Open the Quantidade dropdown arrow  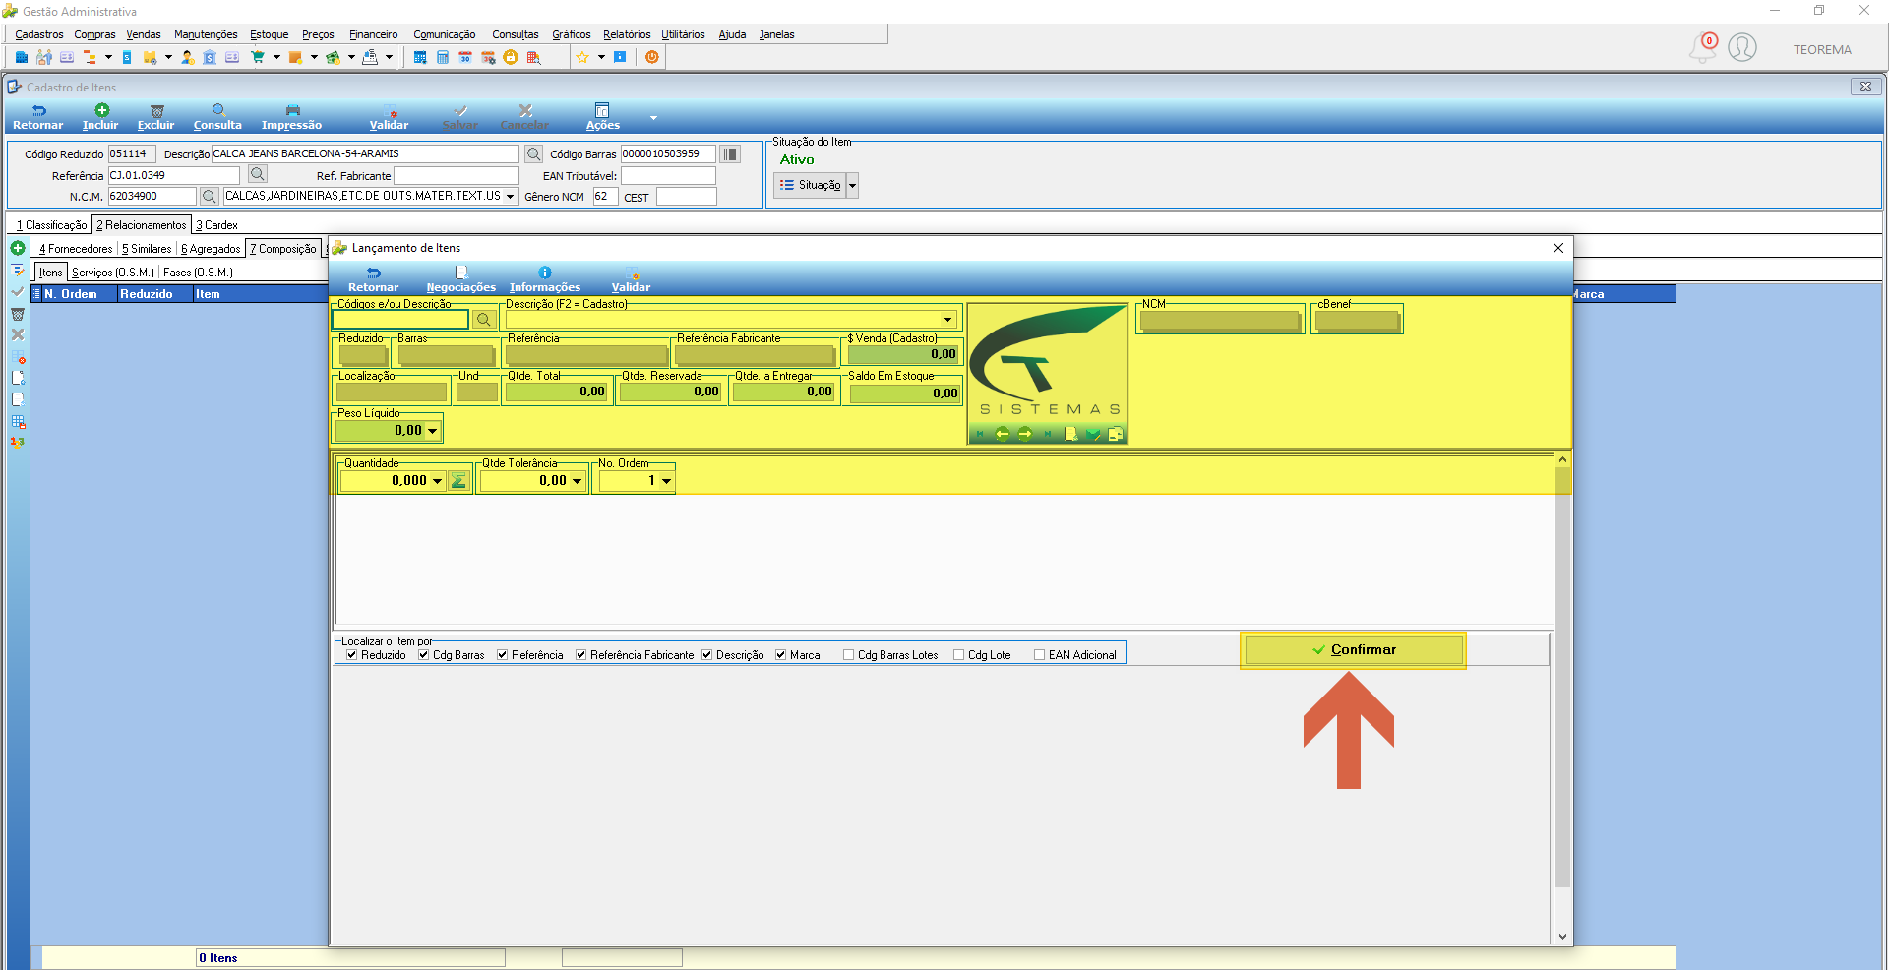[437, 481]
